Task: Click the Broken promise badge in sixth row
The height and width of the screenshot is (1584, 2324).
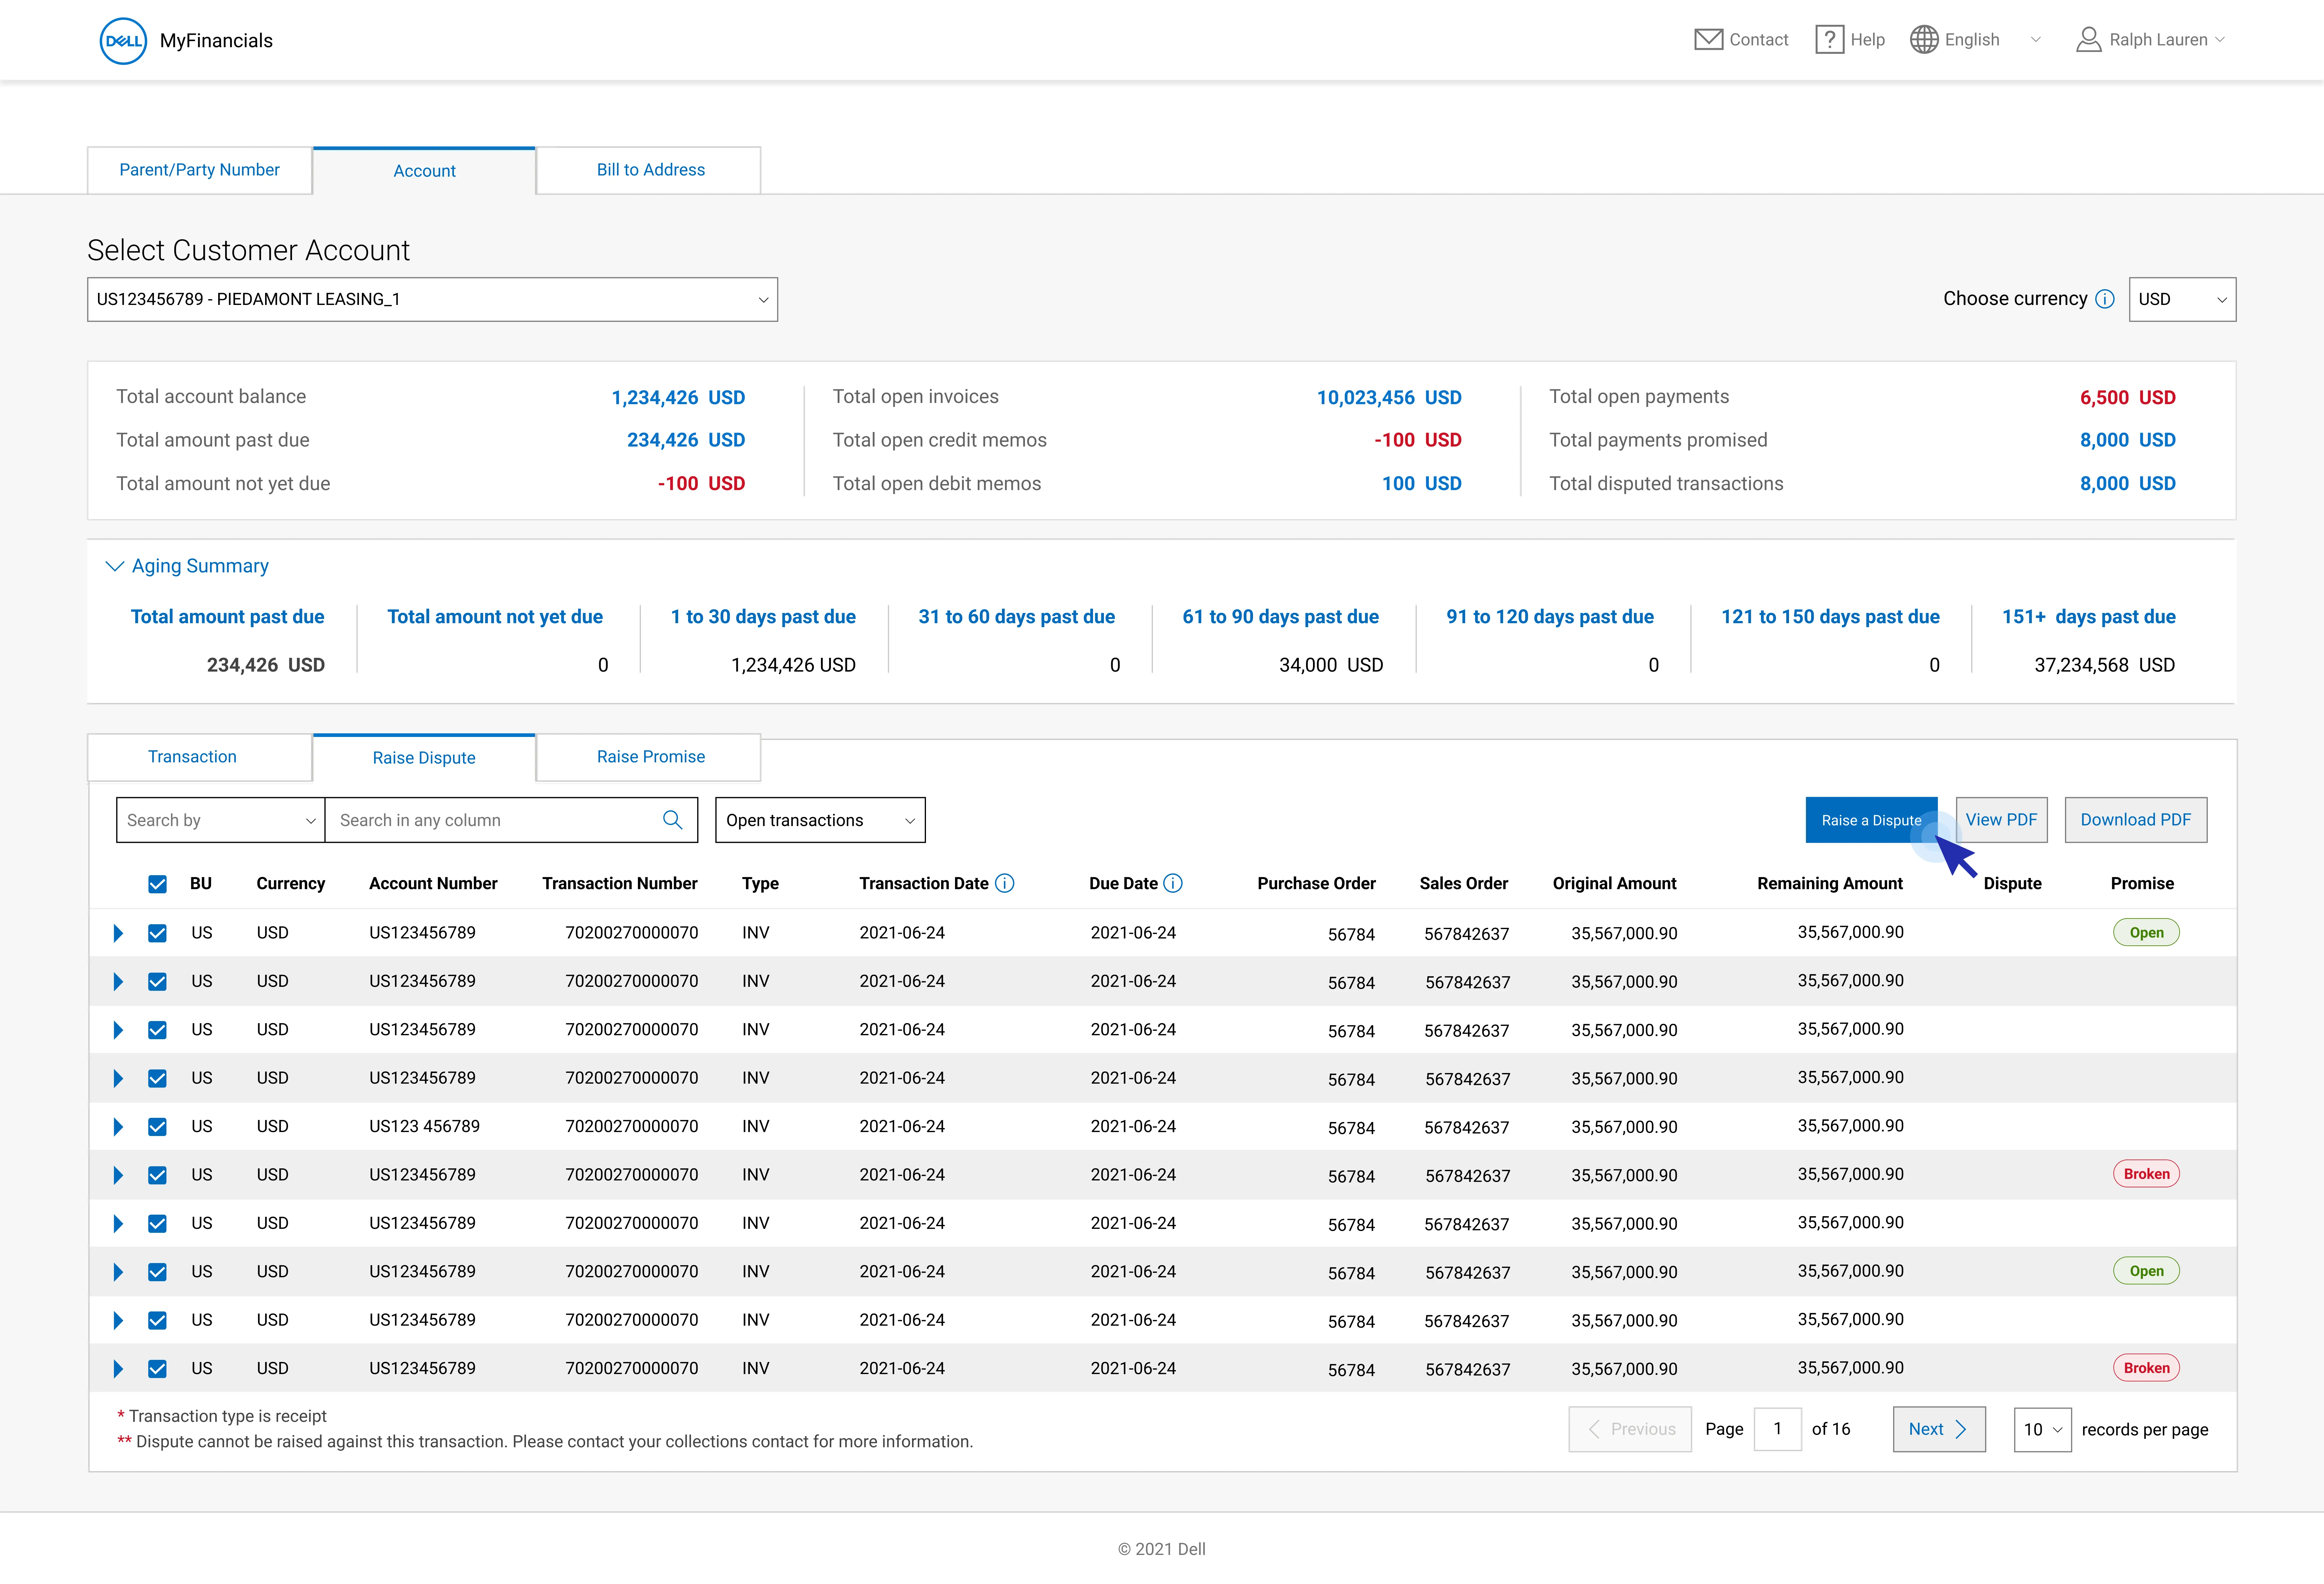Action: [2146, 1174]
